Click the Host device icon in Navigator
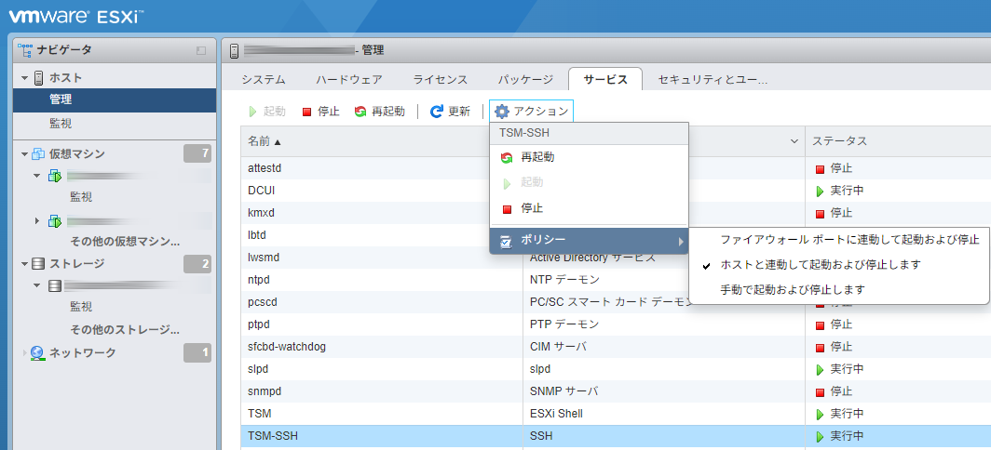Image resolution: width=991 pixels, height=450 pixels. (x=38, y=77)
